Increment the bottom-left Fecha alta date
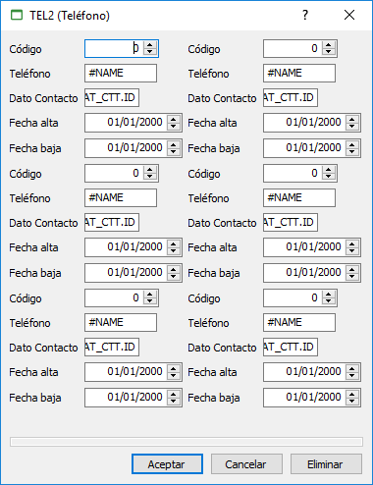 pos(174,369)
